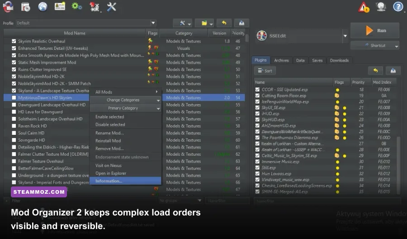Open the folder shortcuts dropdown
Screen dimensions: 407x239
(204, 23)
